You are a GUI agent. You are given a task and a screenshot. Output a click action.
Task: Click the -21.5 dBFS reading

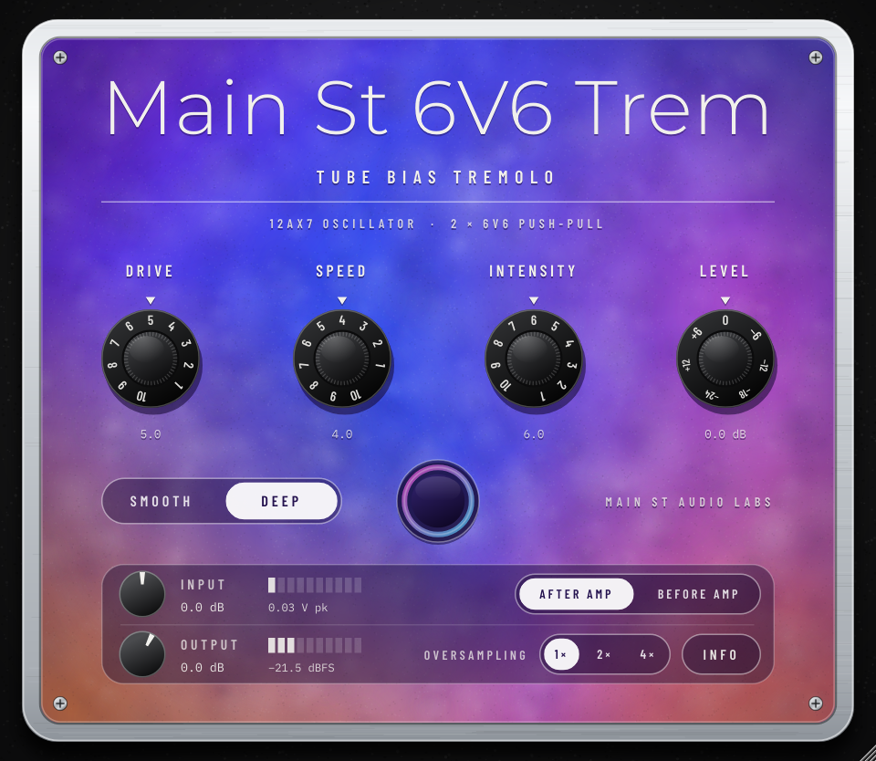(301, 668)
